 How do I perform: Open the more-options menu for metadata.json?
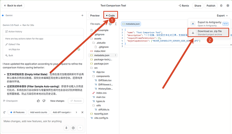(116, 55)
